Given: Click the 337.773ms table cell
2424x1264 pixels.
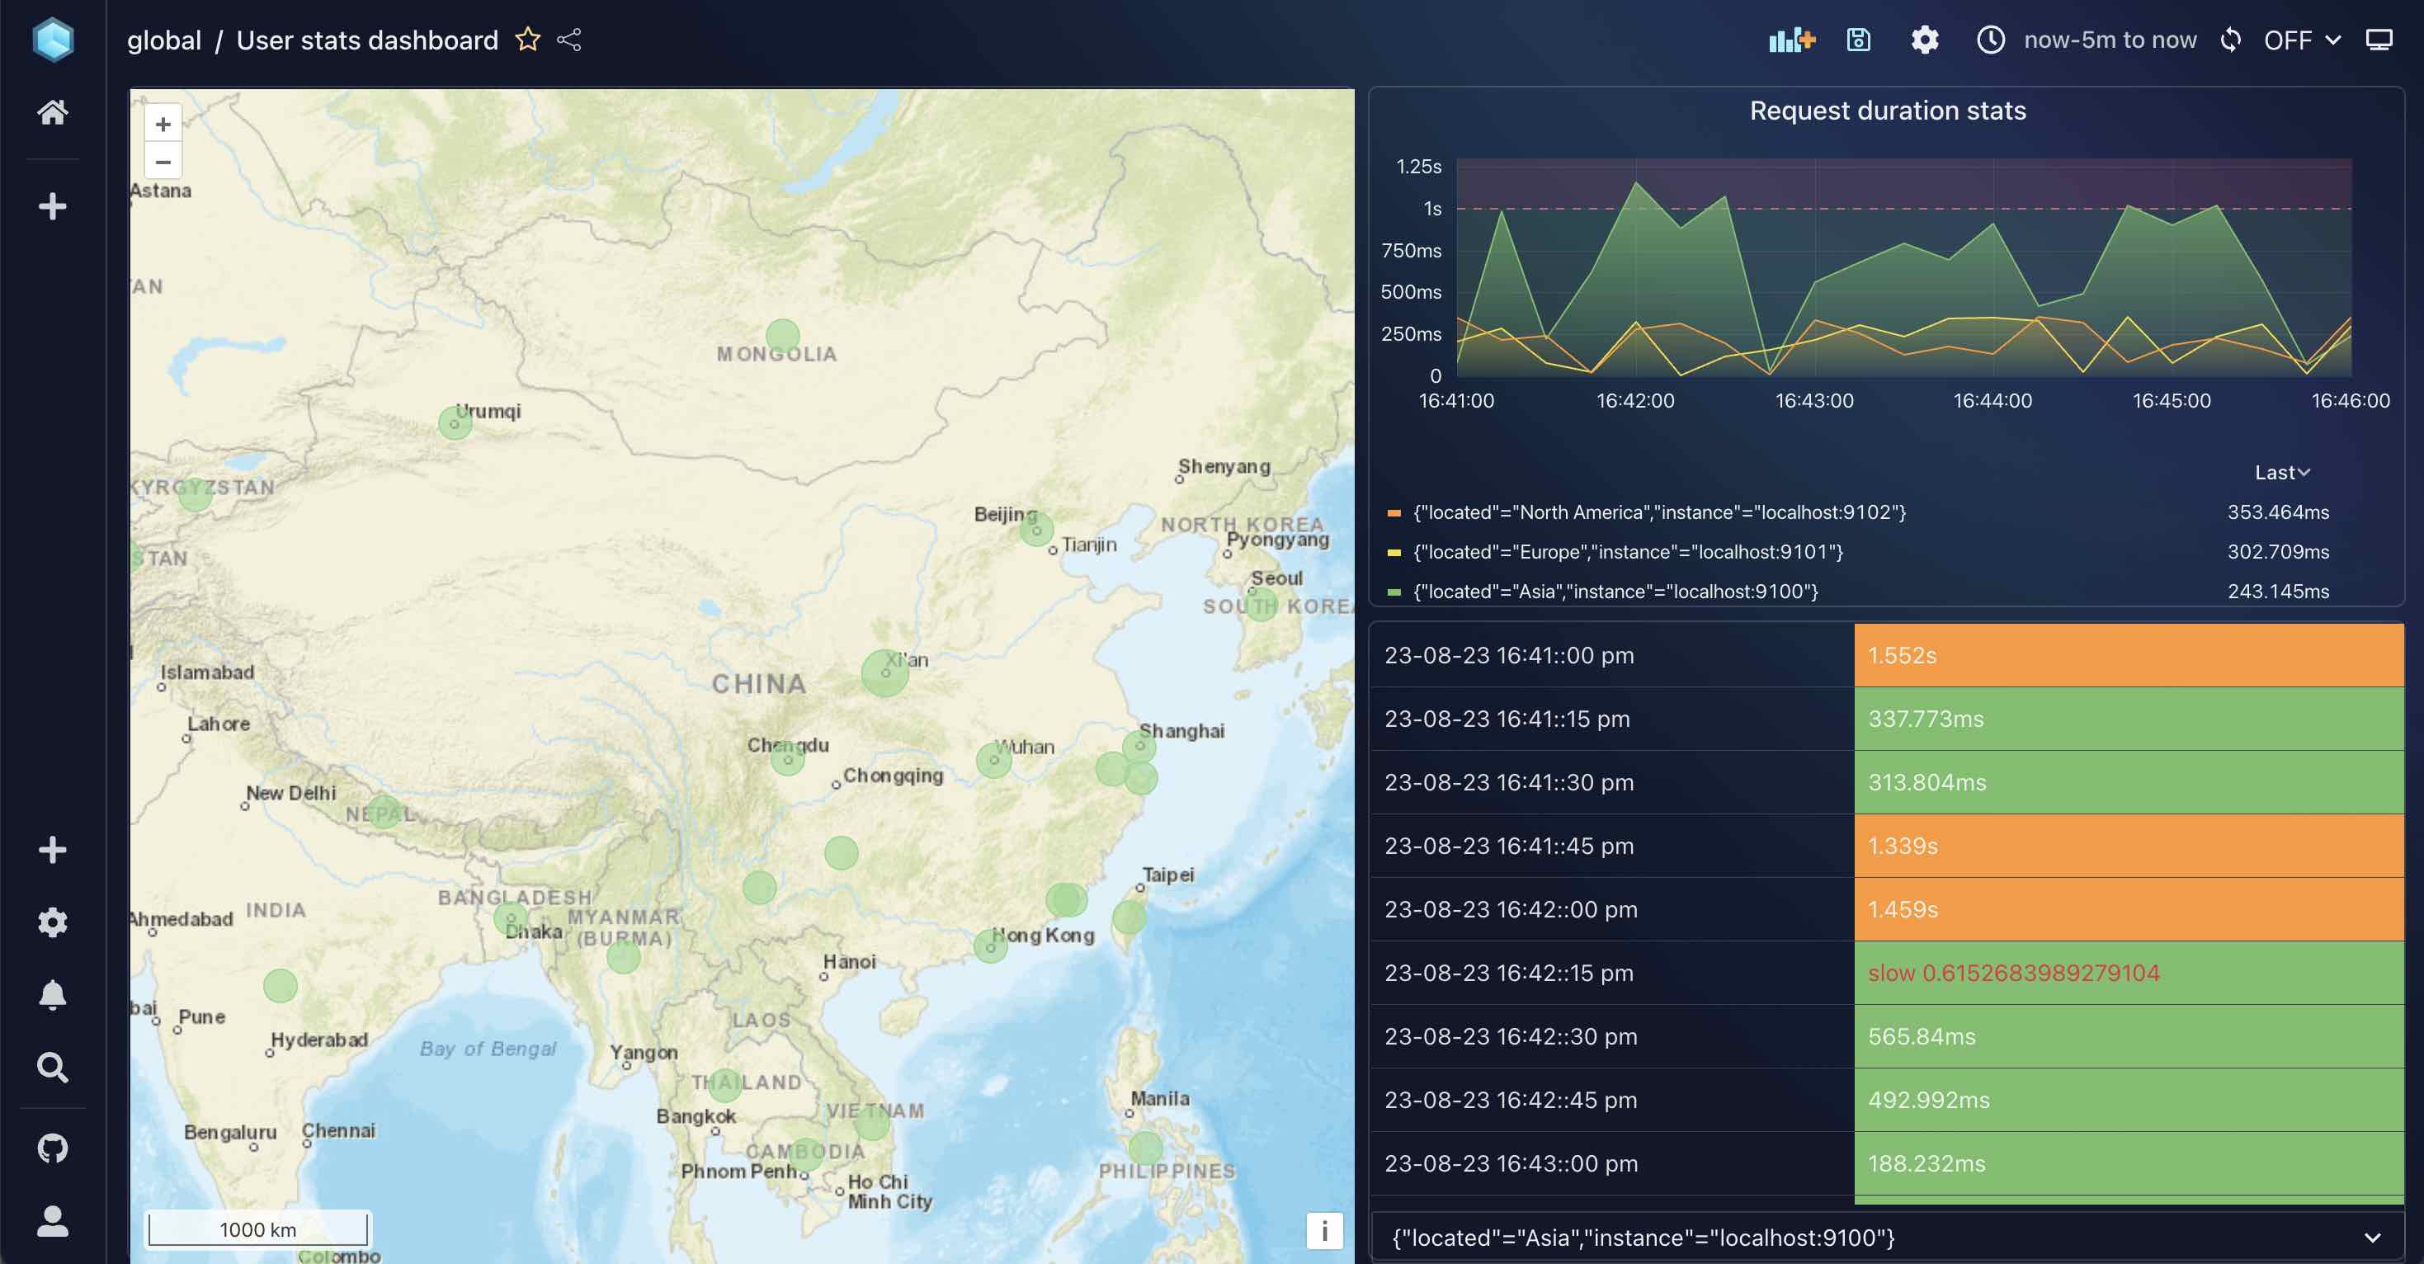Looking at the screenshot, I should point(2129,719).
